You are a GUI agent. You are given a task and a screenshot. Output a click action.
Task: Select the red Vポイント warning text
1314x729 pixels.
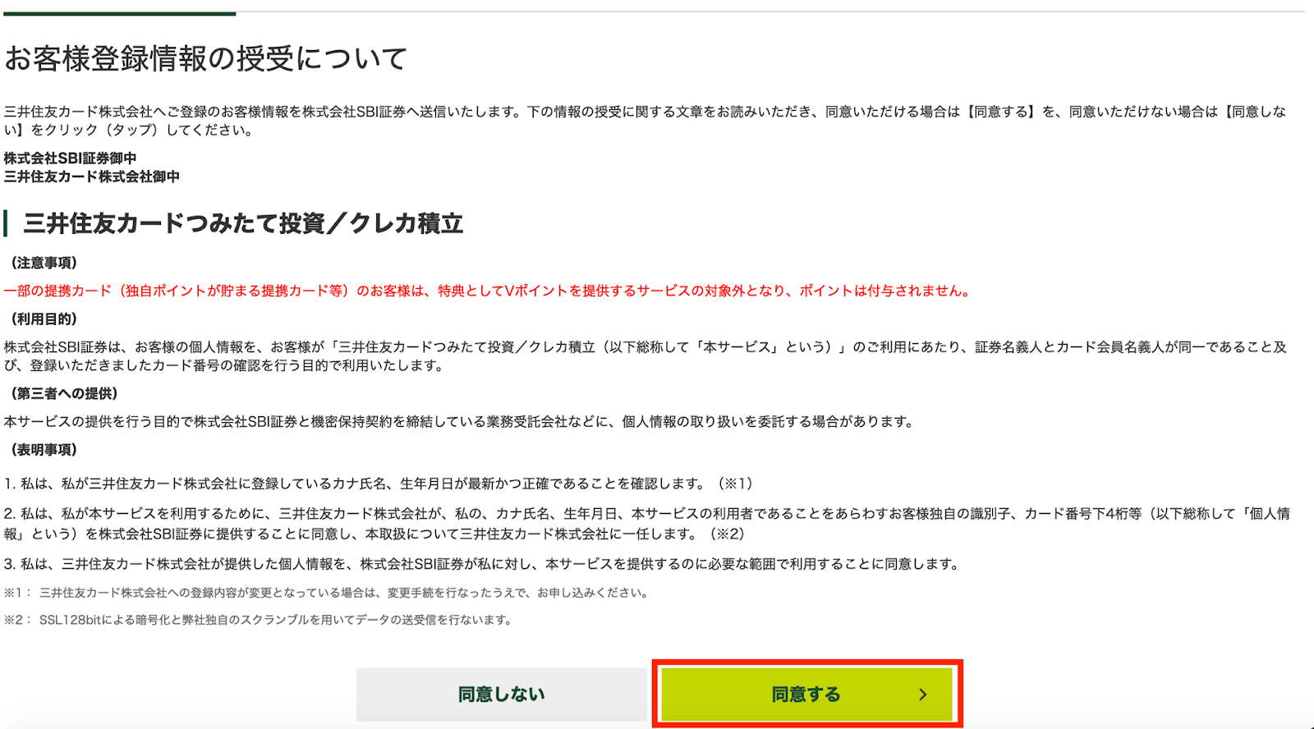488,291
